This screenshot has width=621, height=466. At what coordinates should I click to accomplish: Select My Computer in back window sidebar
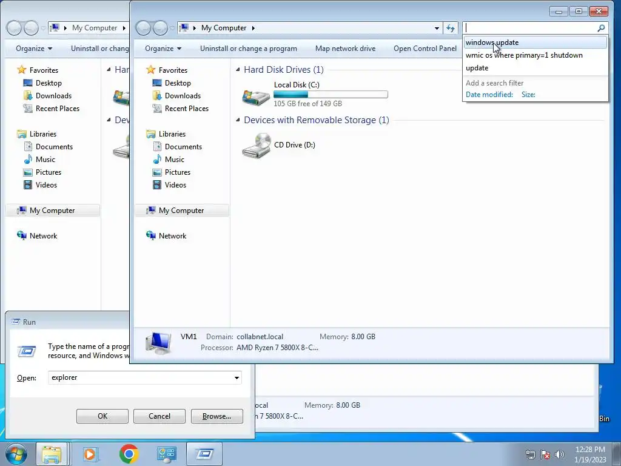53,211
